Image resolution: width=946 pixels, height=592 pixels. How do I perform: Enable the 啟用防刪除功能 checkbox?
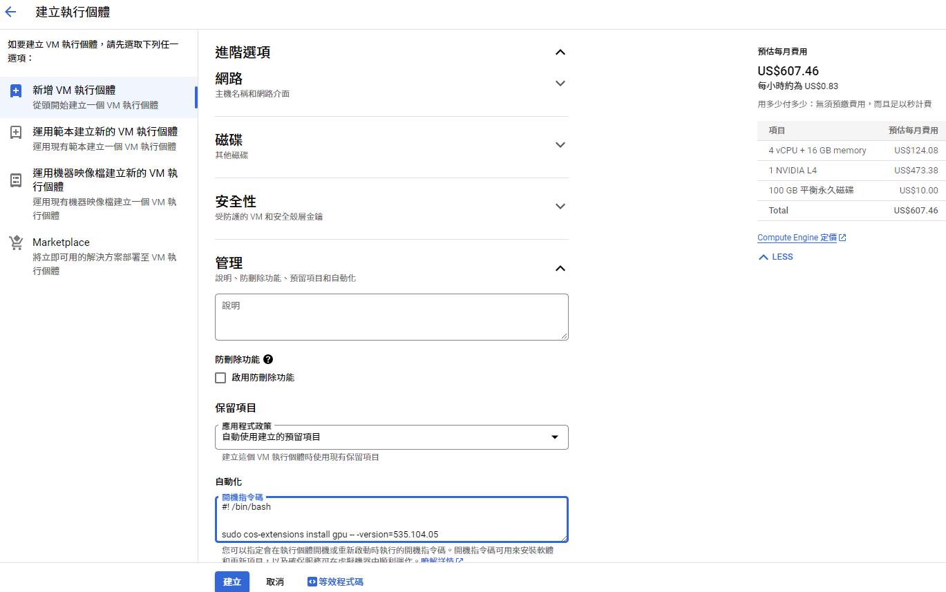(x=220, y=378)
